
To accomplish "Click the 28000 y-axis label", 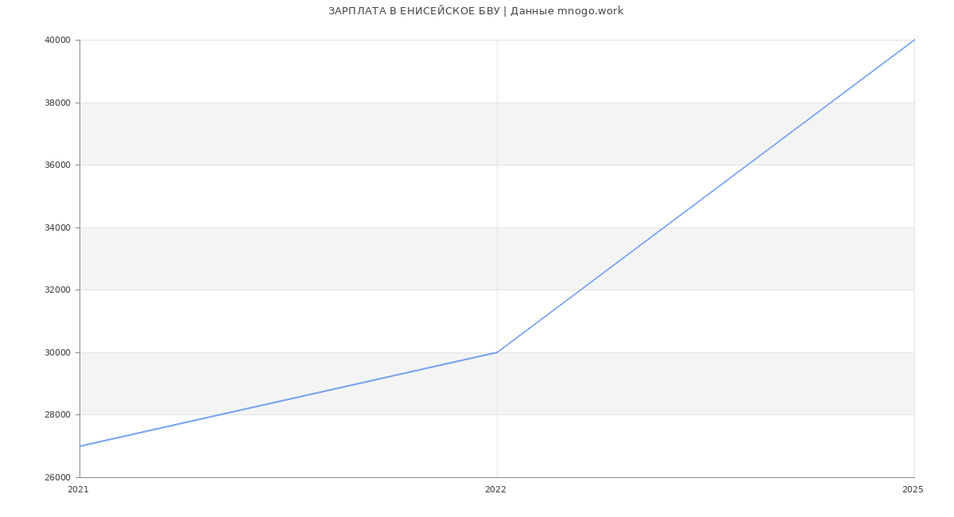I will click(x=58, y=415).
